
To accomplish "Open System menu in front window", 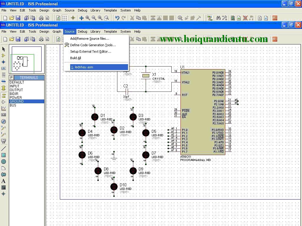I will coord(126,31).
